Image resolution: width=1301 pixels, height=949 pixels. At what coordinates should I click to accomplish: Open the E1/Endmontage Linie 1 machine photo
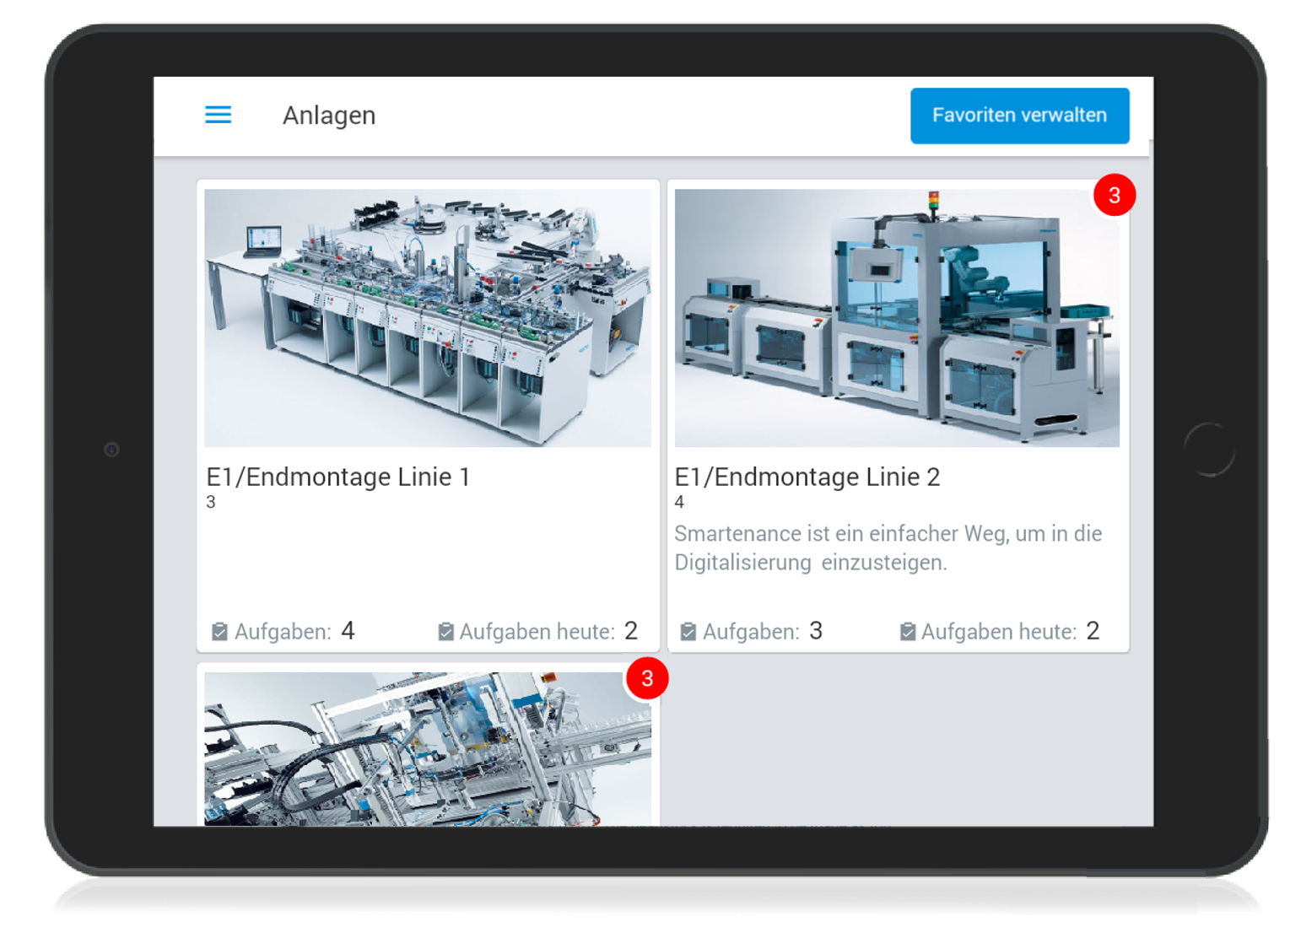click(428, 318)
